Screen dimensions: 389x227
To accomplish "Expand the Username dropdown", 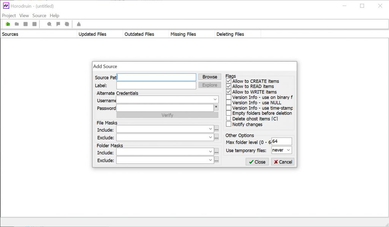I will [x=215, y=99].
